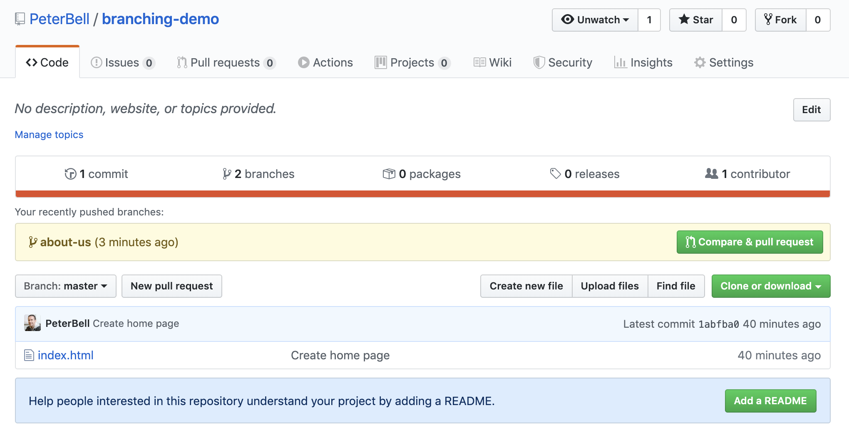Click the Insights graph icon
The image size is (849, 440).
(620, 62)
